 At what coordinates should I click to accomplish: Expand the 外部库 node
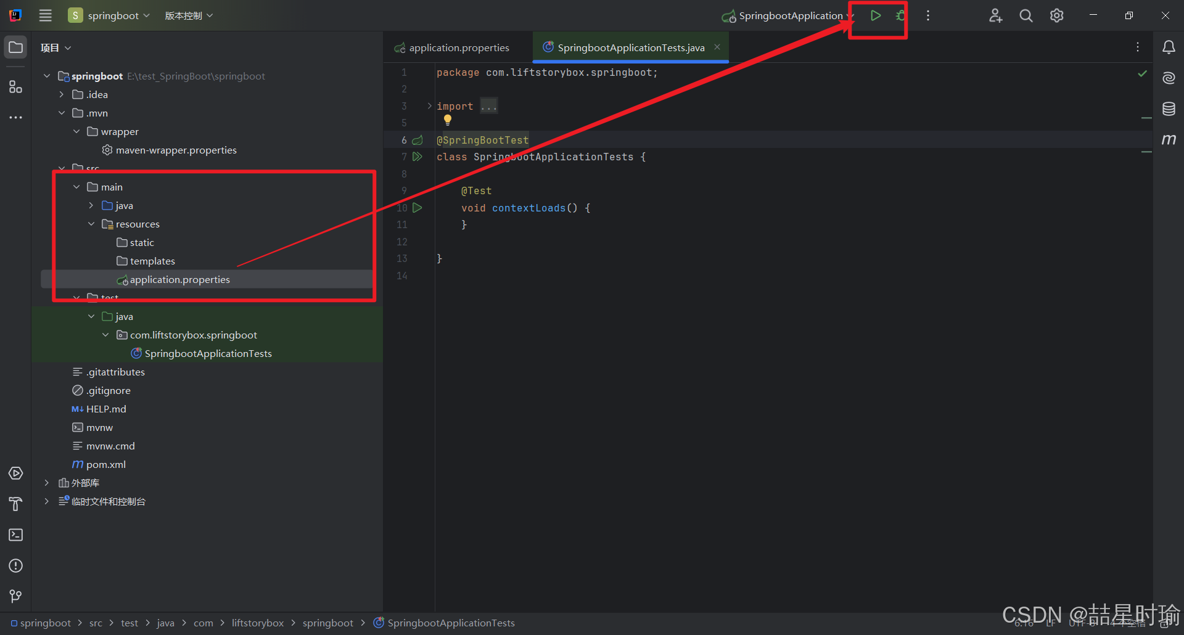pos(47,483)
